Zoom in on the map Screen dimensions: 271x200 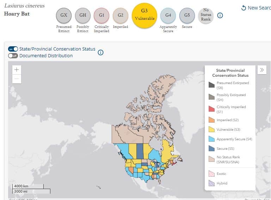(17, 70)
